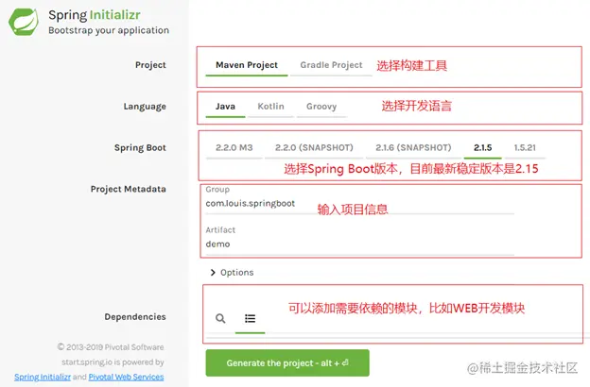Edit the Group field com.louis.springboot
Viewport: 590px width, 387px height.
[359, 204]
